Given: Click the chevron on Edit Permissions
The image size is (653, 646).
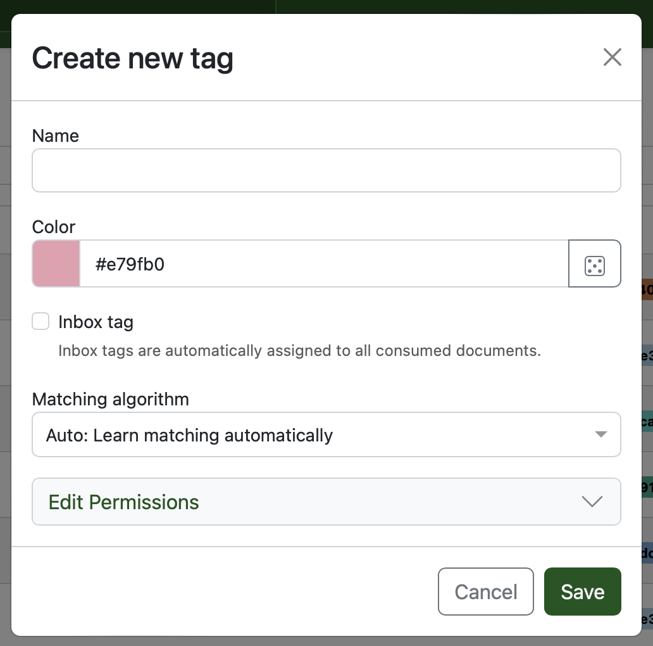Looking at the screenshot, I should click(x=592, y=502).
